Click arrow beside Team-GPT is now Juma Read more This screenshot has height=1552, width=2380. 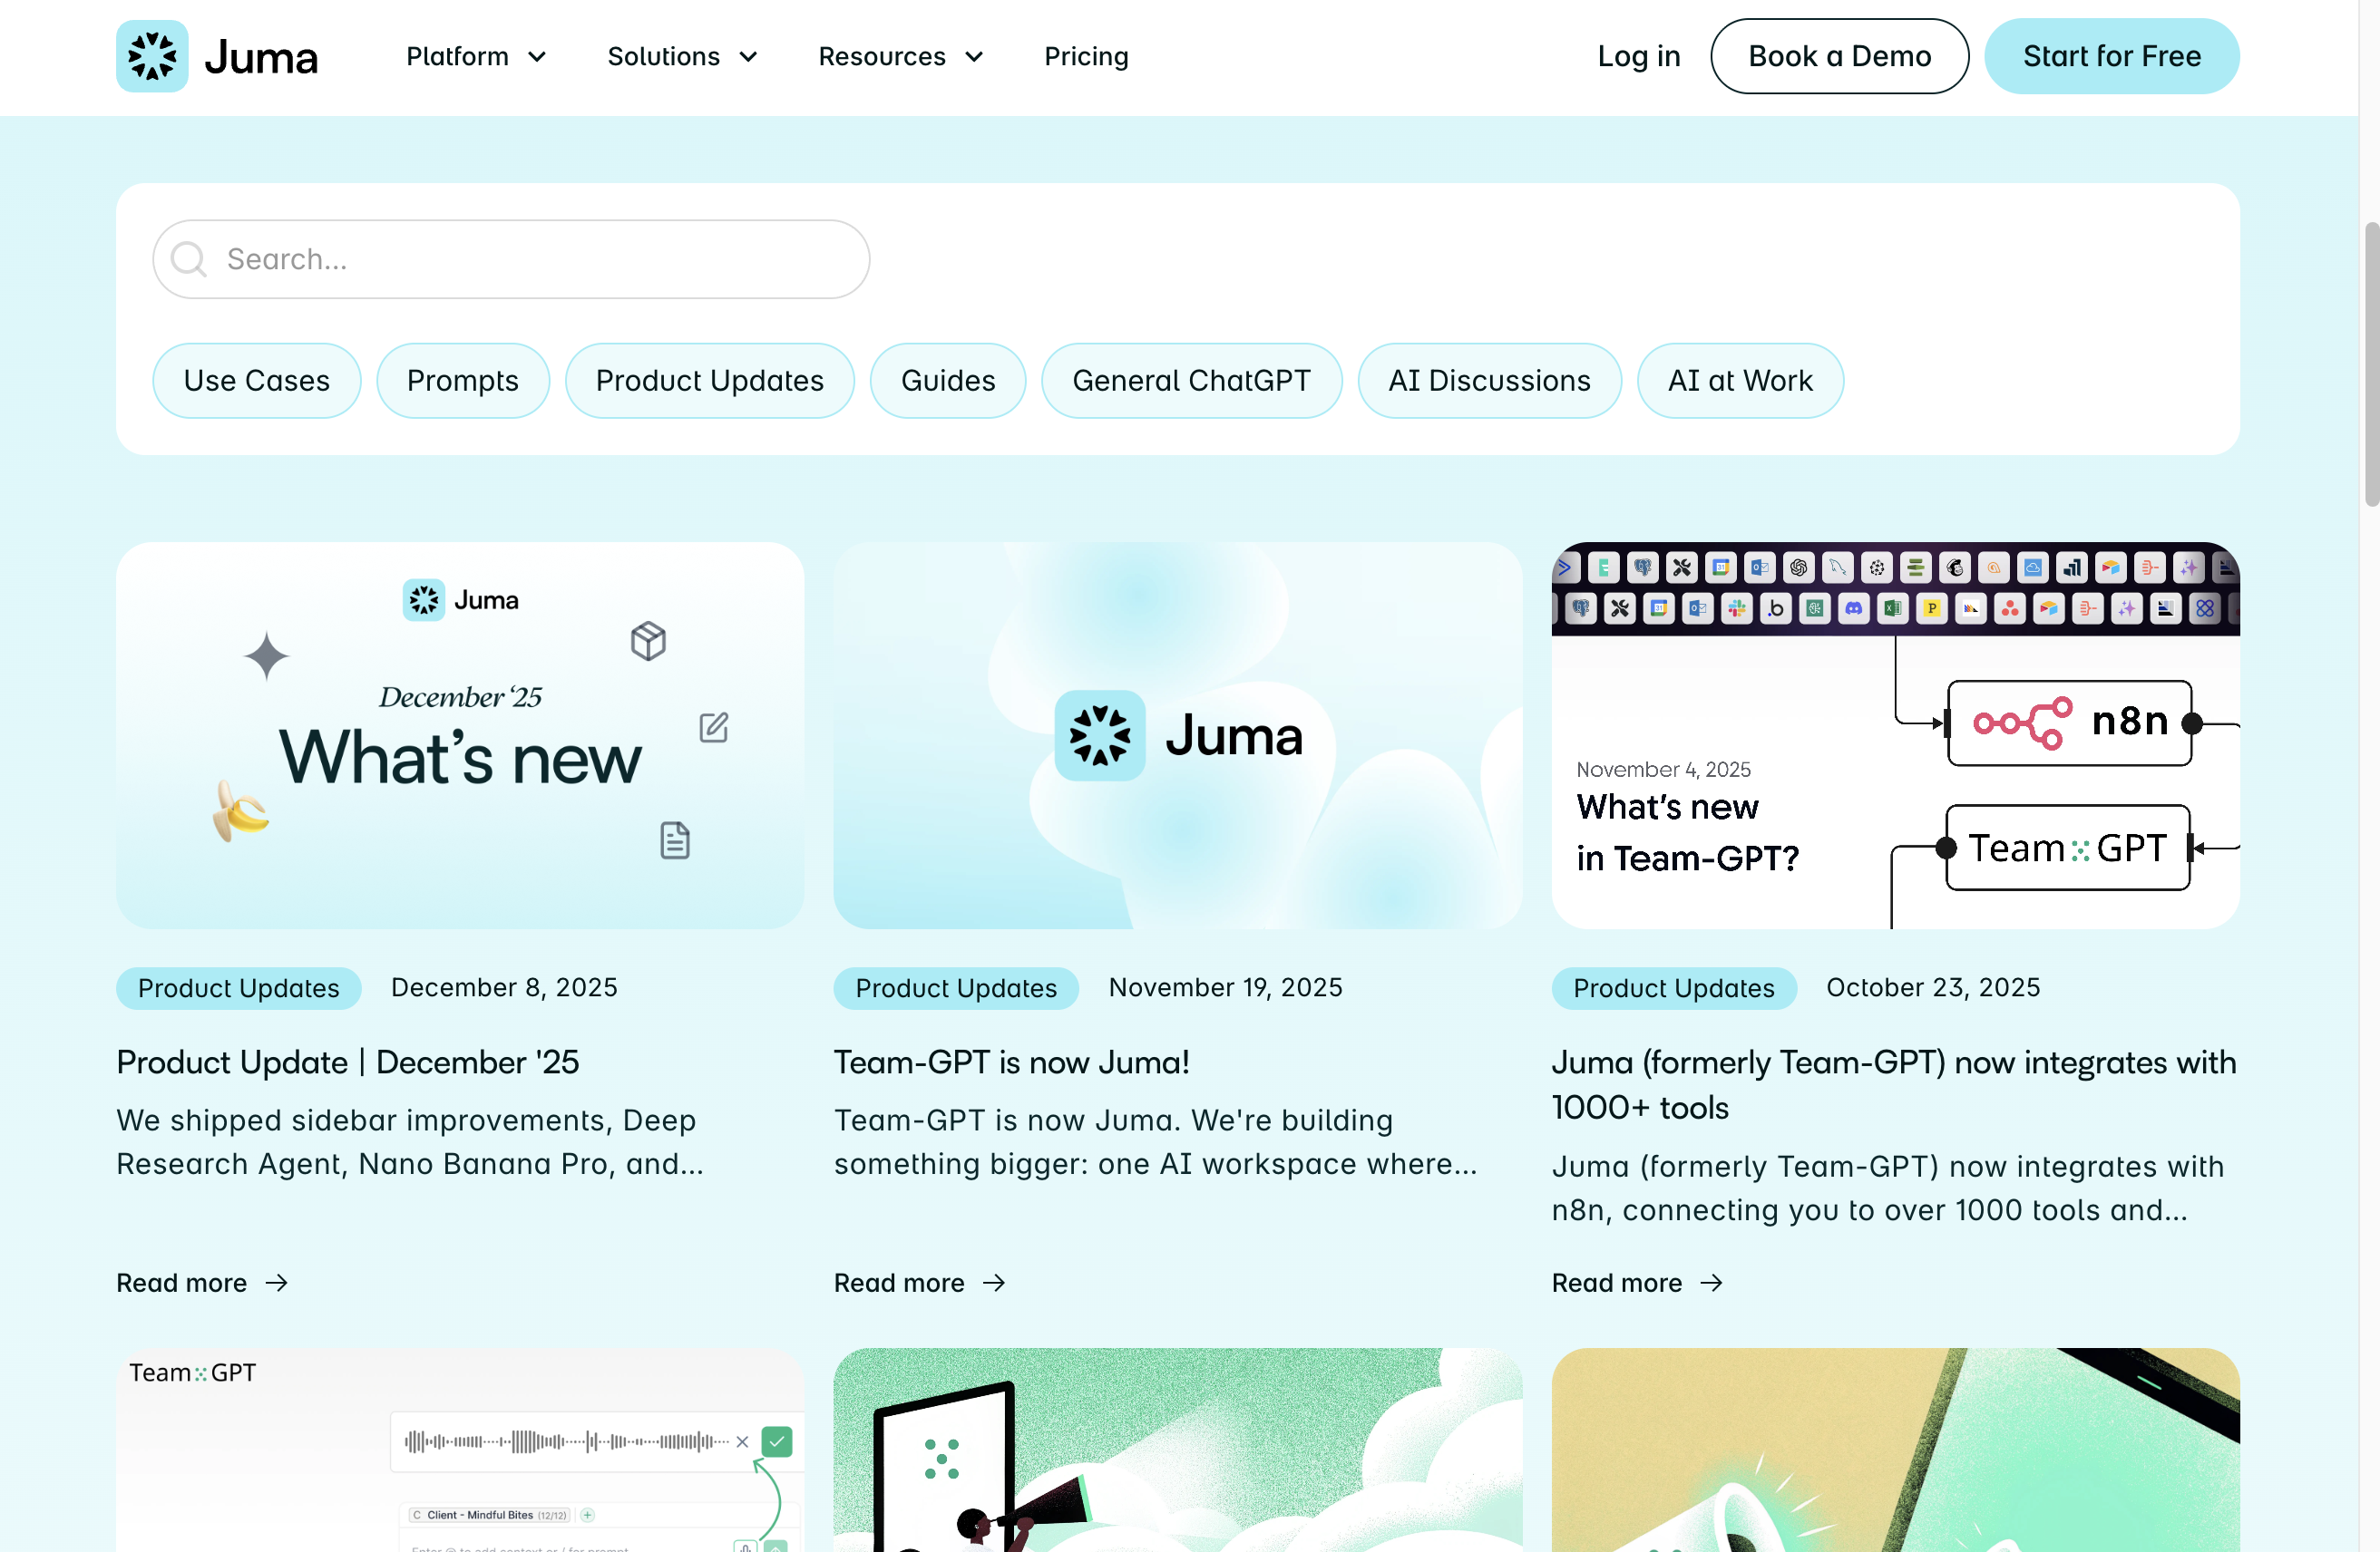(994, 1282)
